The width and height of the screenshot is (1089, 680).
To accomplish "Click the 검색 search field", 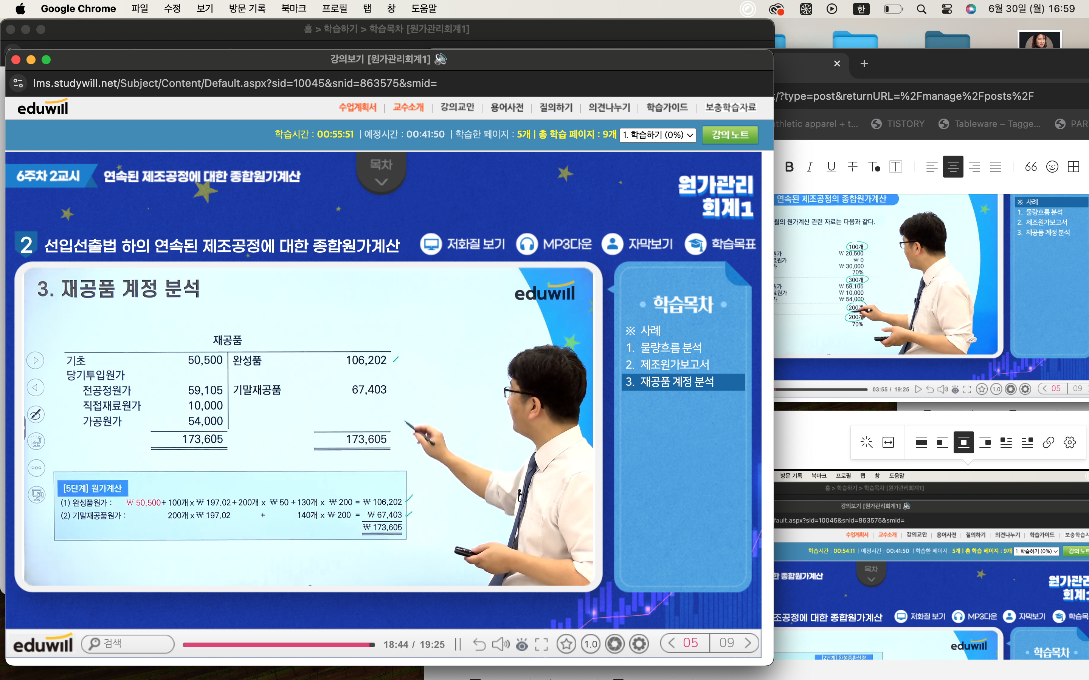I will (x=128, y=644).
